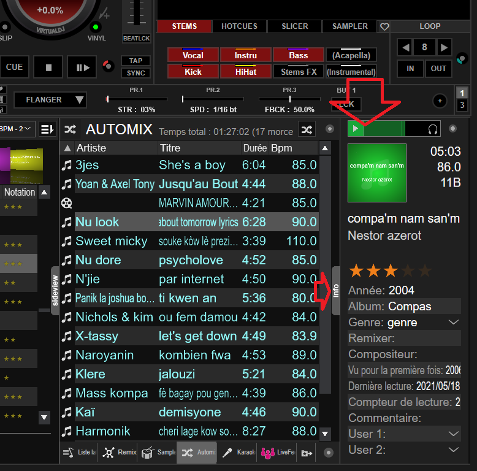
Task: Click the round dot button in the bottom bar
Action: click(328, 453)
